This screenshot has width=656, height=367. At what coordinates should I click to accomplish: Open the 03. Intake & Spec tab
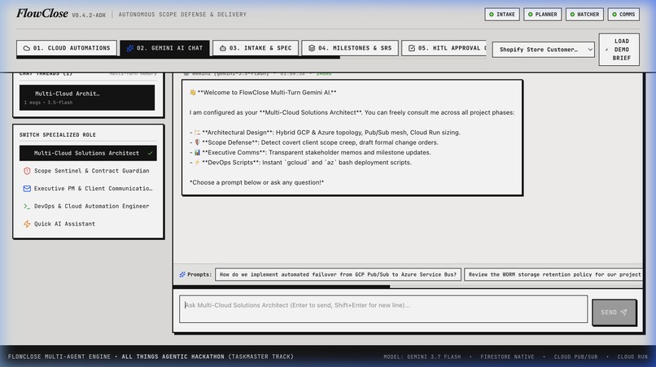click(256, 48)
